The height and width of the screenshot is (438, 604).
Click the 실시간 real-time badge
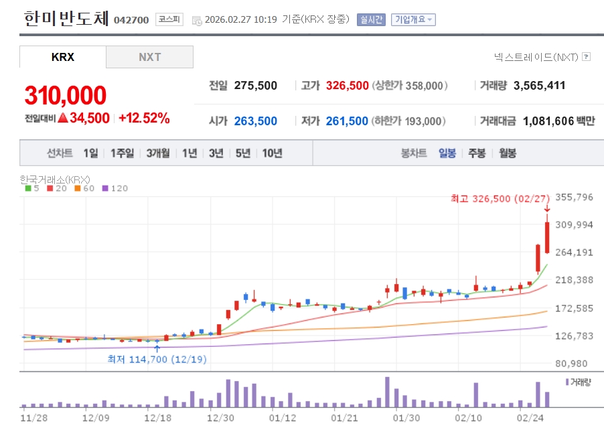[x=371, y=19]
